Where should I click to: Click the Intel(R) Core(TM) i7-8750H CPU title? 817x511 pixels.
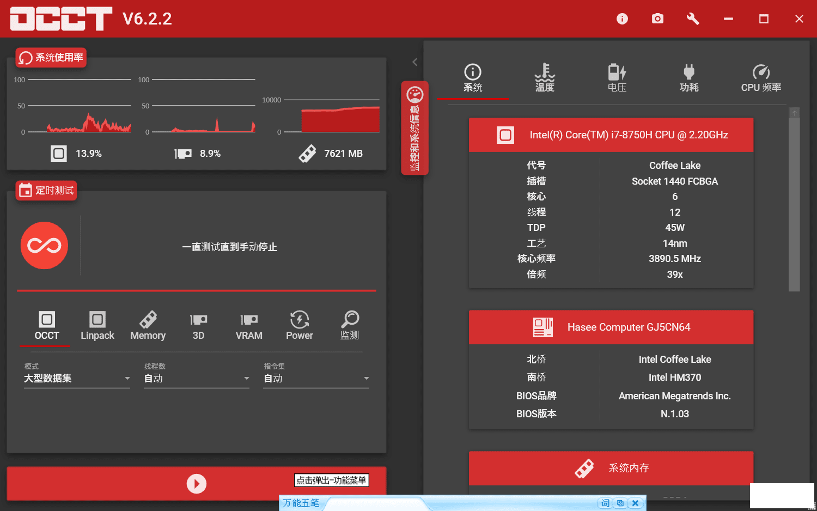click(629, 135)
